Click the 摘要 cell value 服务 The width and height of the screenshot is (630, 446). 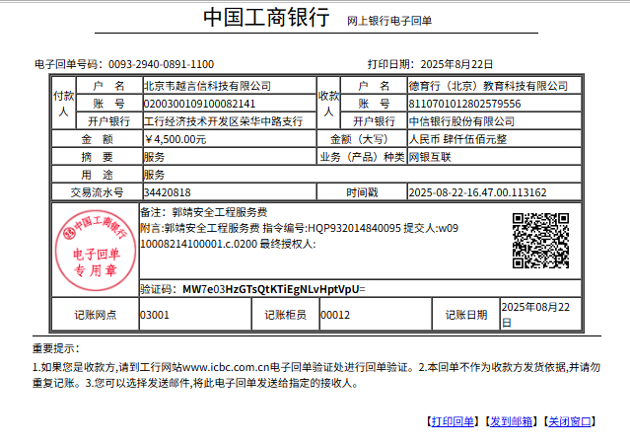(x=154, y=157)
